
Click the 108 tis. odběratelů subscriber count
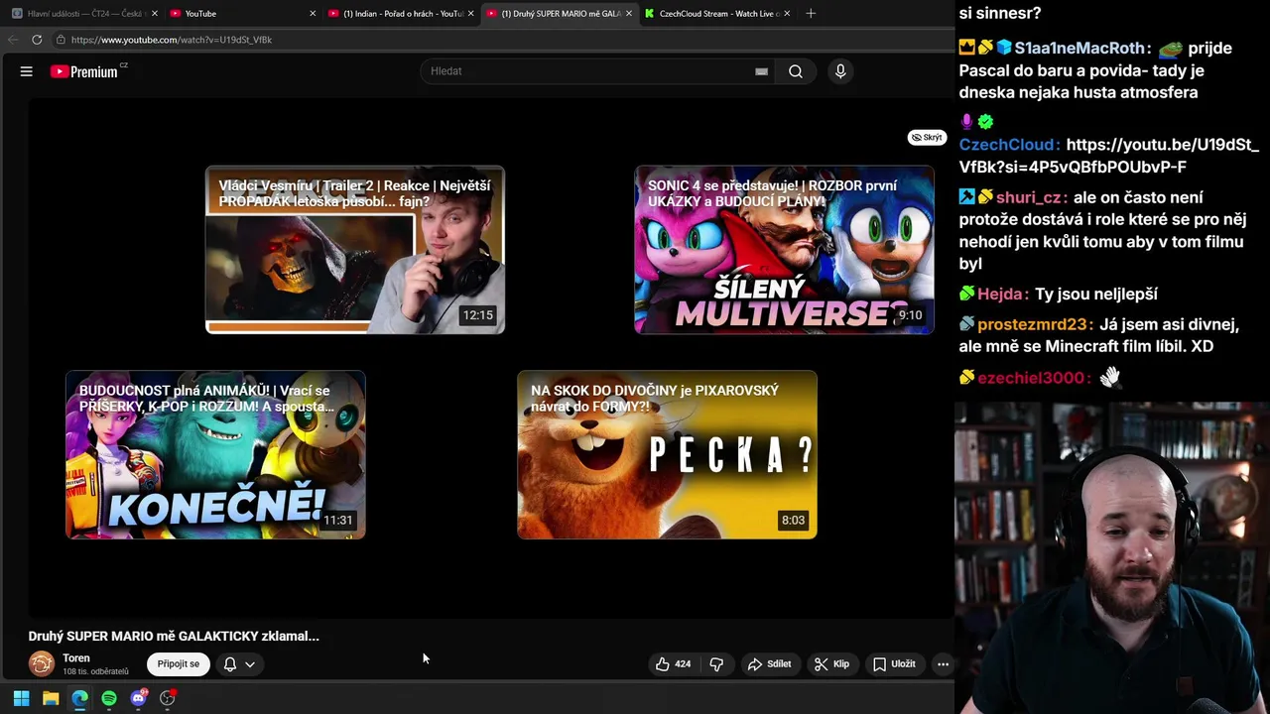coord(96,672)
